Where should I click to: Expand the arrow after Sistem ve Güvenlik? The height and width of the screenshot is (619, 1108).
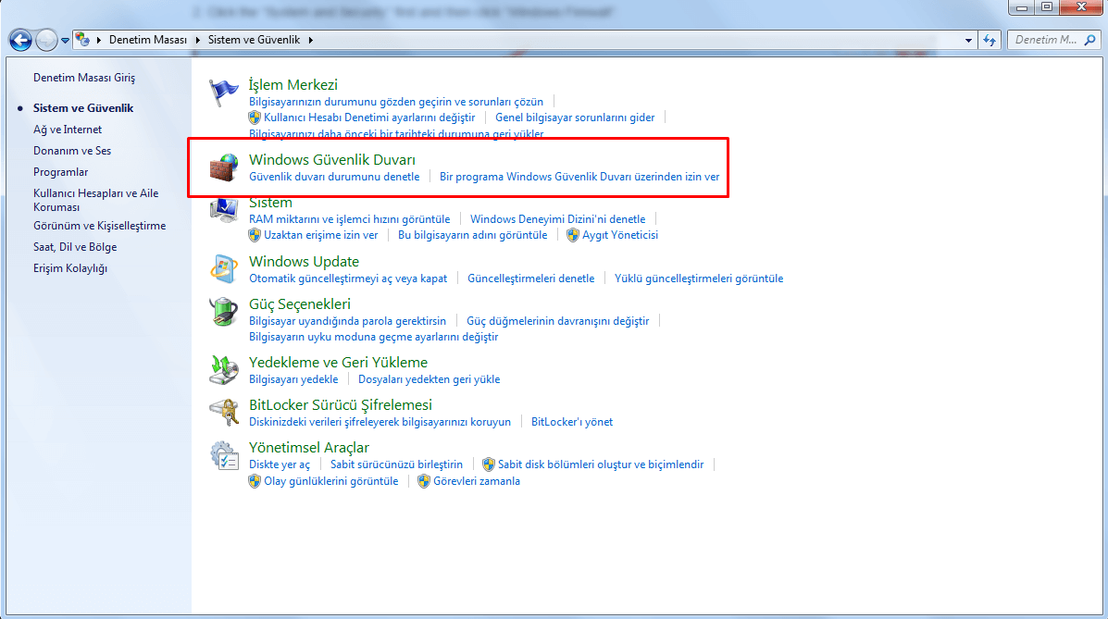(311, 40)
